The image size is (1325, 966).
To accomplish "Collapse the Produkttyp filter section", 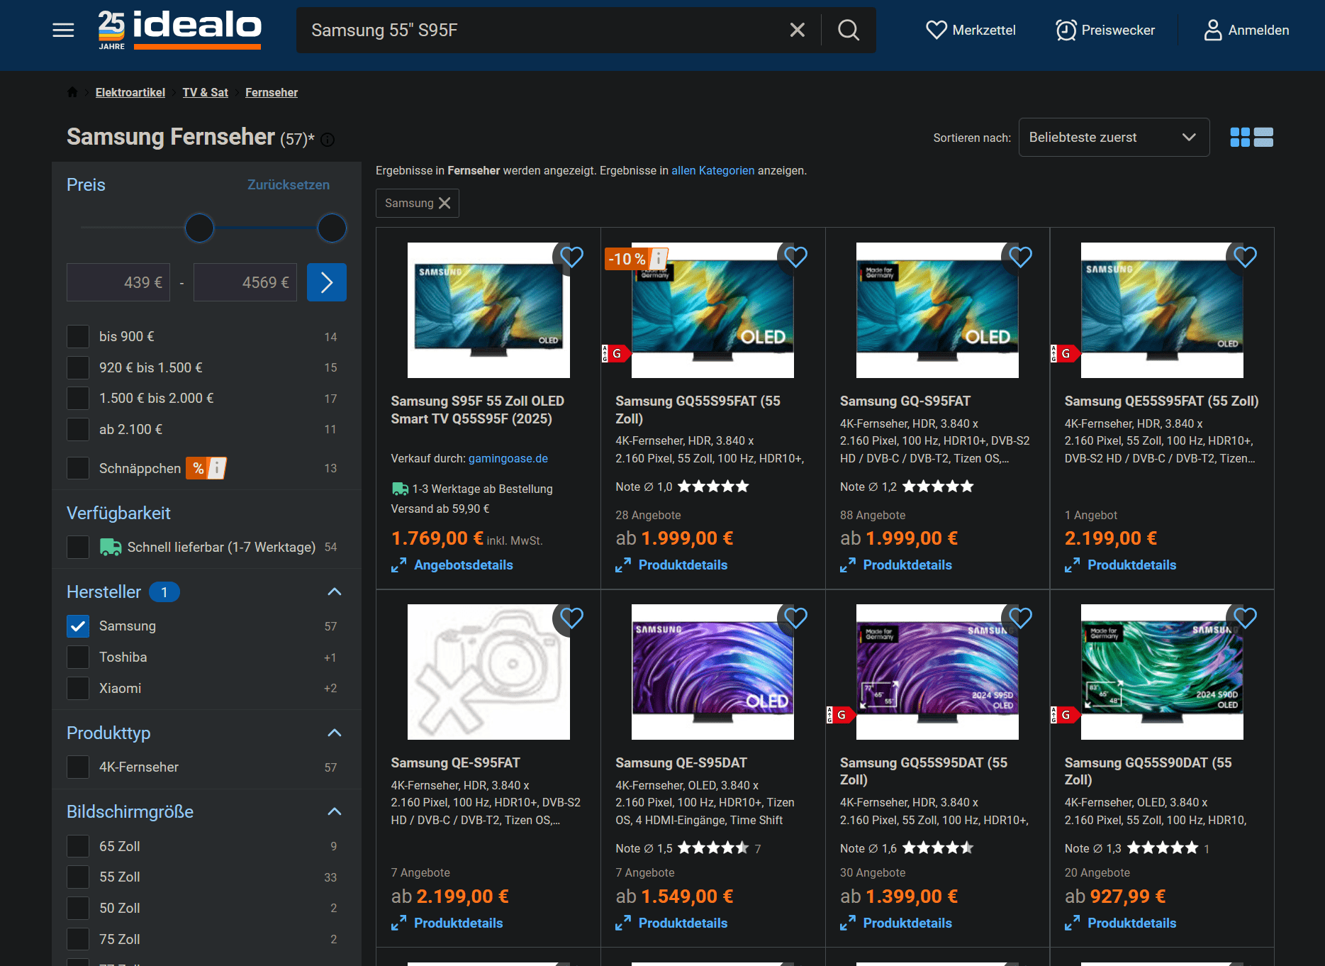I will [335, 733].
